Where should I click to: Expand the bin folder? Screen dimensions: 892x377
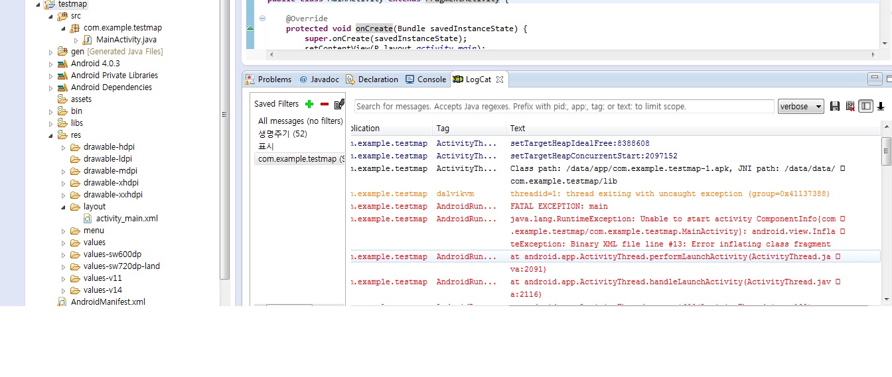pos(50,111)
